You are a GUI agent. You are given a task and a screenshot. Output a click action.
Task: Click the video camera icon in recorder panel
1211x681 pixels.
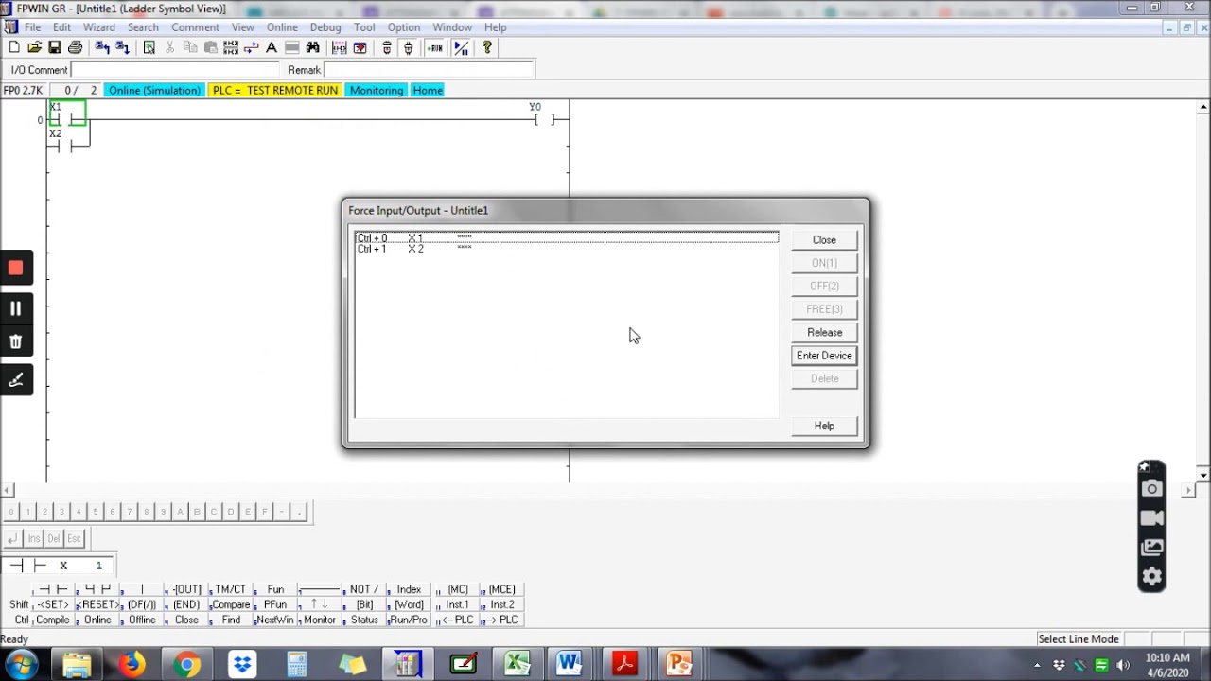[1151, 517]
